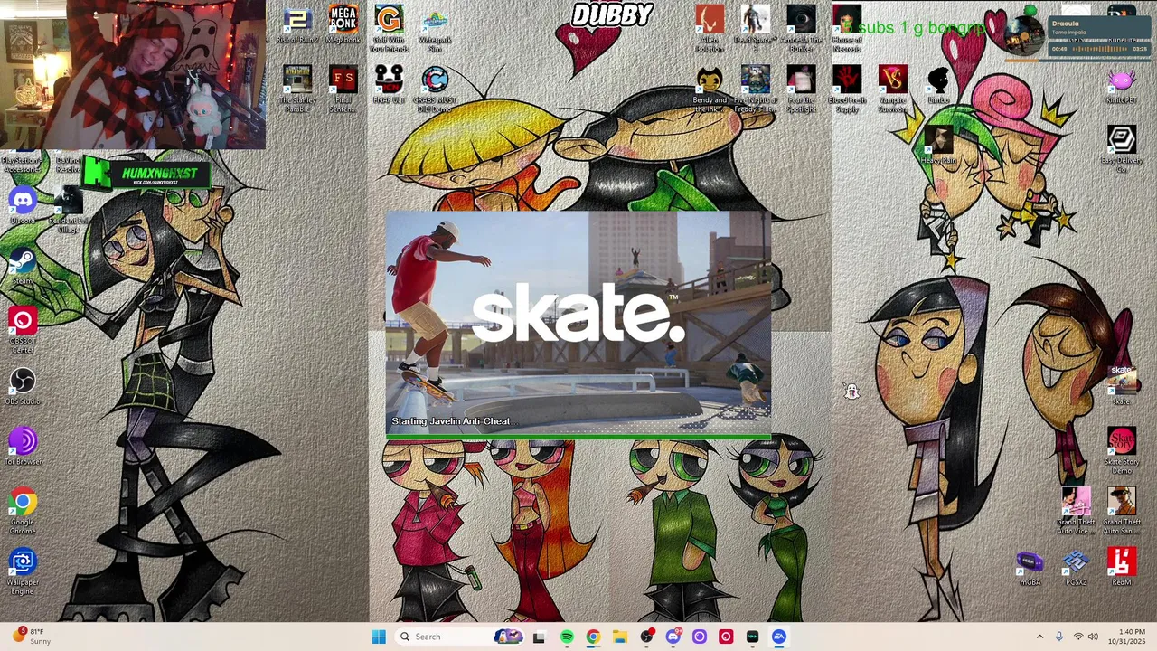Screen dimensions: 1157x651
Task: Select the FNAF ULT desktop icon
Action: [389, 85]
